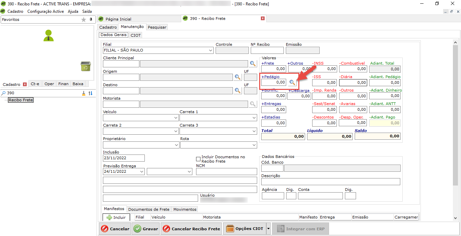Click the Motorista column header
Screen dimensions: 461x236
click(250, 217)
